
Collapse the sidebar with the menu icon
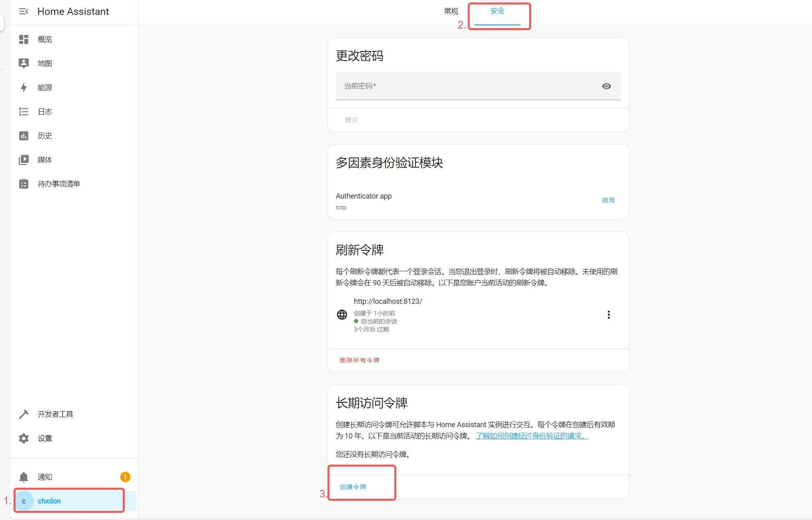23,12
